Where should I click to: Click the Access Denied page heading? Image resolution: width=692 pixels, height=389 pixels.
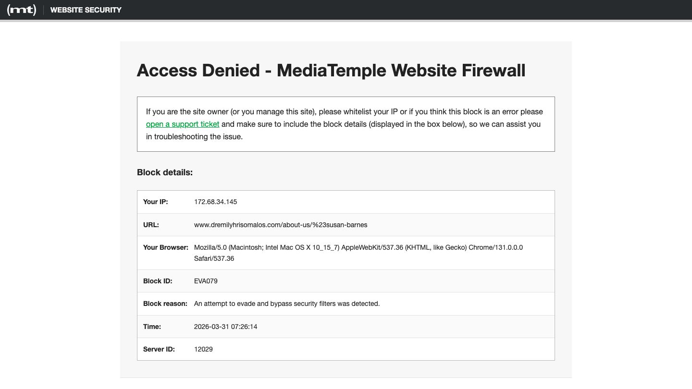click(x=331, y=71)
